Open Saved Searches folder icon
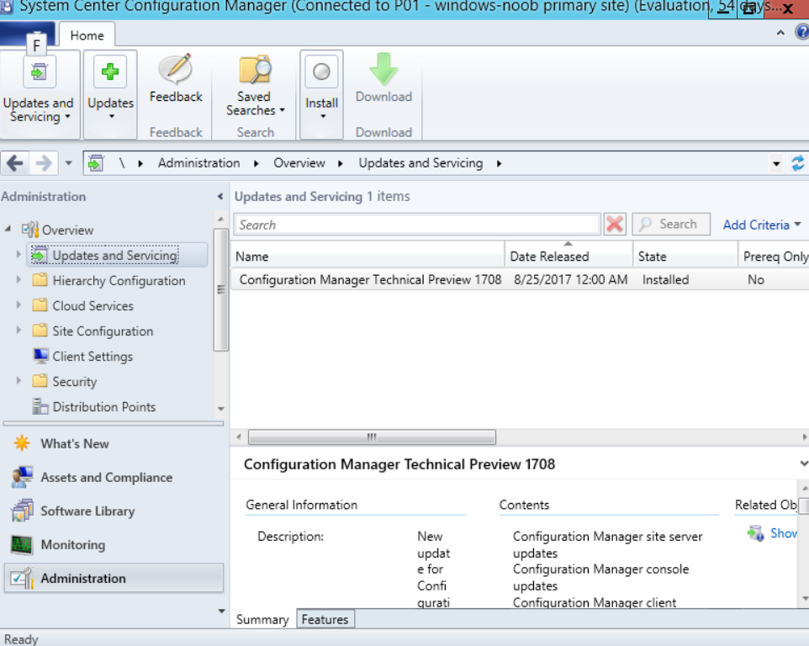Screen dimensions: 809x646 [254, 69]
